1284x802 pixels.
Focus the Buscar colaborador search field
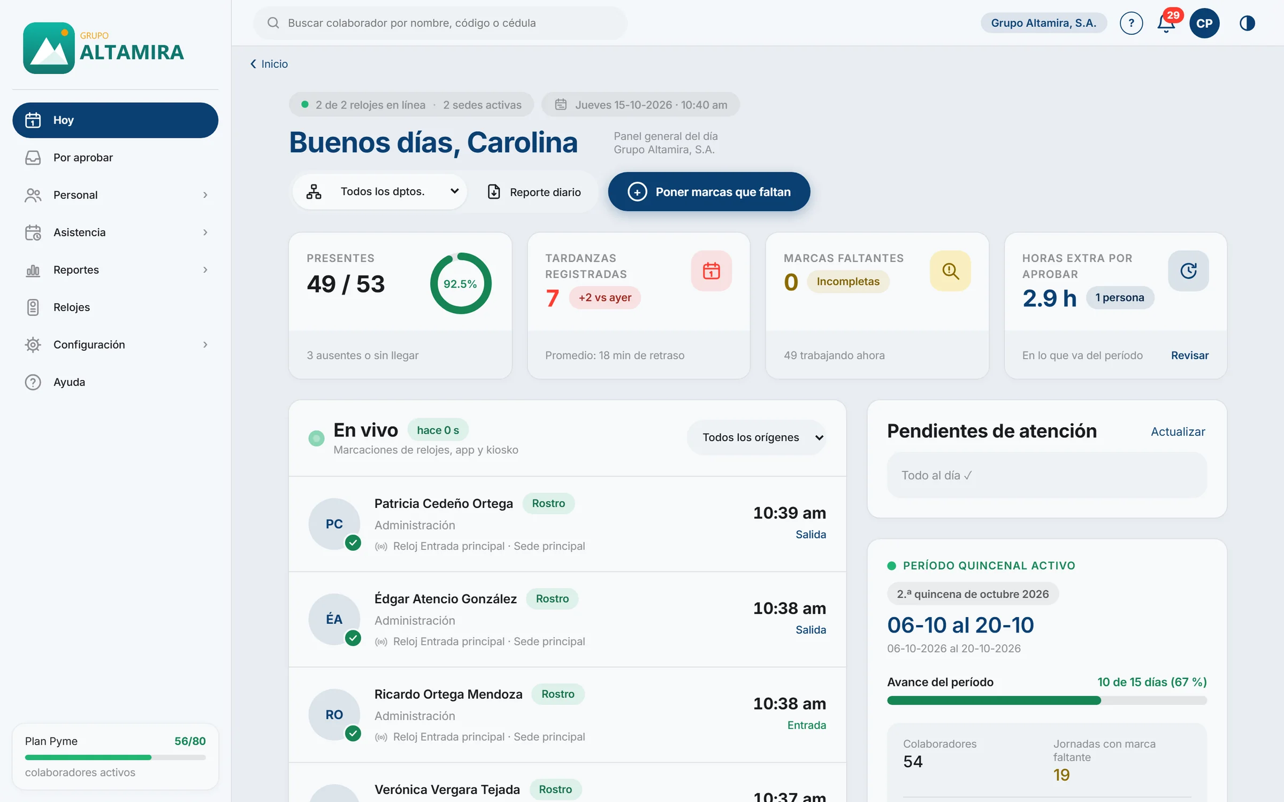click(x=440, y=23)
